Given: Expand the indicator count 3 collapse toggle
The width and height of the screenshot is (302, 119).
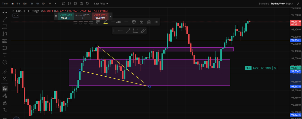Looking at the screenshot, I should point(16,16).
